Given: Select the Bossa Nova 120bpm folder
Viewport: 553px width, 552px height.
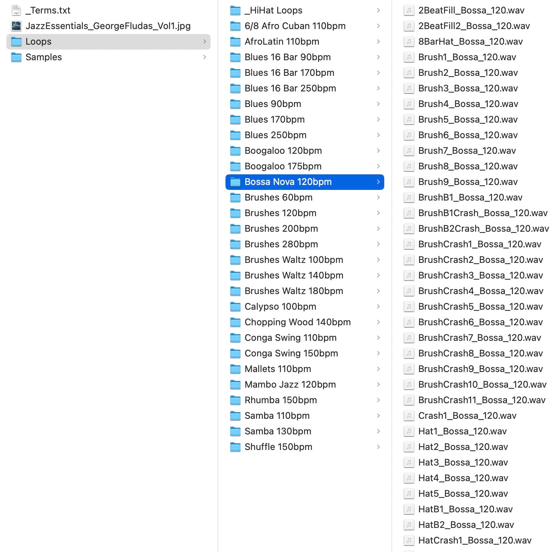Looking at the screenshot, I should click(288, 182).
